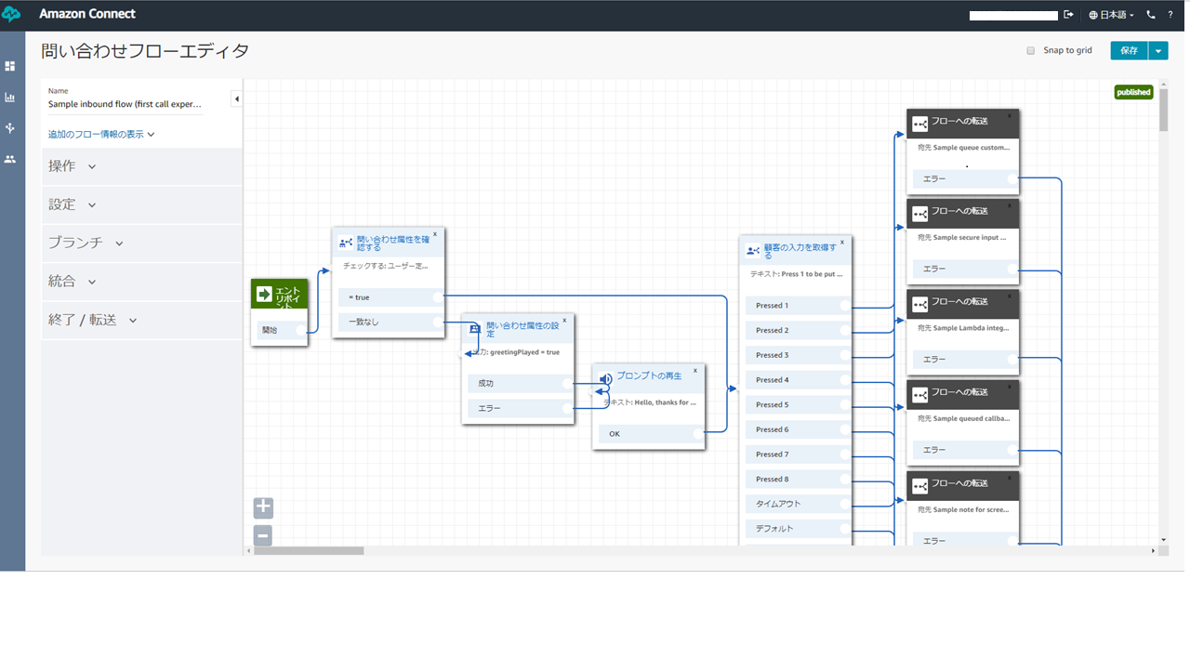
Task: Open the 日本語 language dropdown
Action: click(x=1111, y=15)
